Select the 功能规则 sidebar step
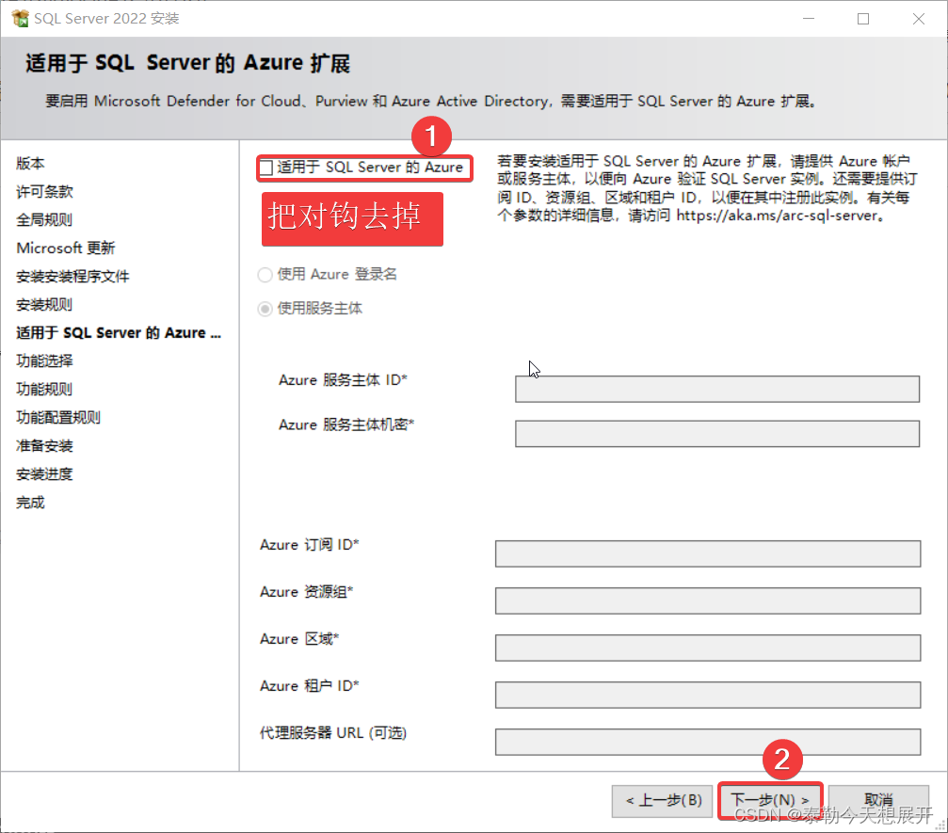 coord(44,390)
